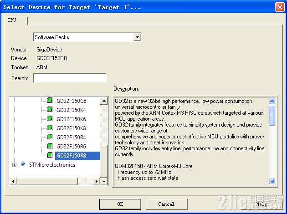Click 'Flash access zero wait state' line
Screen dimensions: 287x214
point(148,178)
